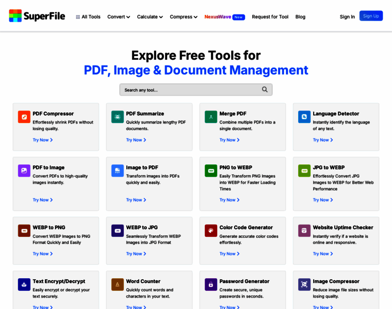
Task: Select the Merge PDF icon
Action: pyautogui.click(x=211, y=117)
